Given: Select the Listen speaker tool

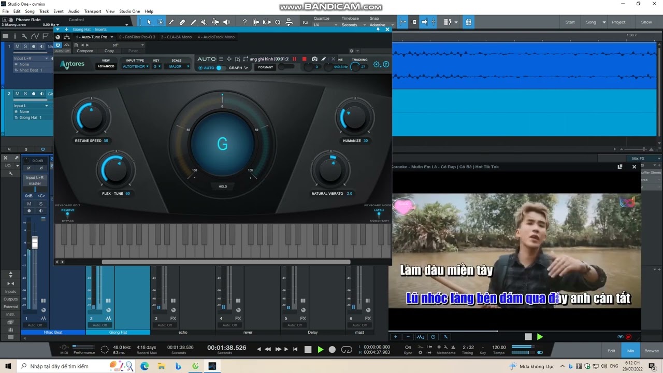Looking at the screenshot, I should pyautogui.click(x=226, y=22).
